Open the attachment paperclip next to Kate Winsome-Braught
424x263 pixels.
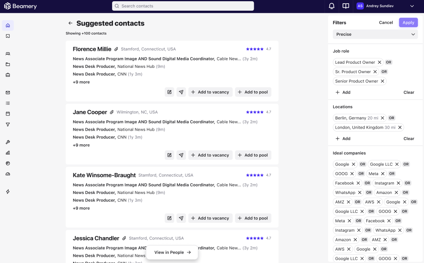point(141,175)
